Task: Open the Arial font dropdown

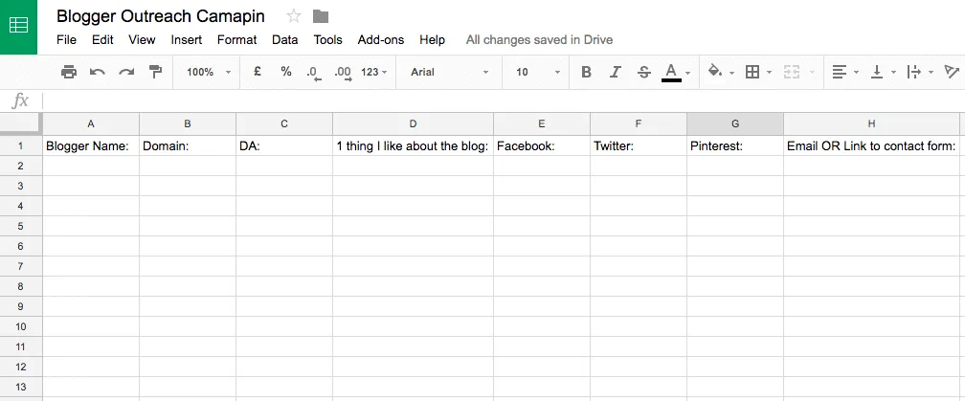Action: tap(449, 72)
